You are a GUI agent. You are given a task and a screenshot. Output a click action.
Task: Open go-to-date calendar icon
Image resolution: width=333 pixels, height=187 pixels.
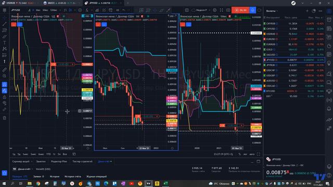(74, 154)
